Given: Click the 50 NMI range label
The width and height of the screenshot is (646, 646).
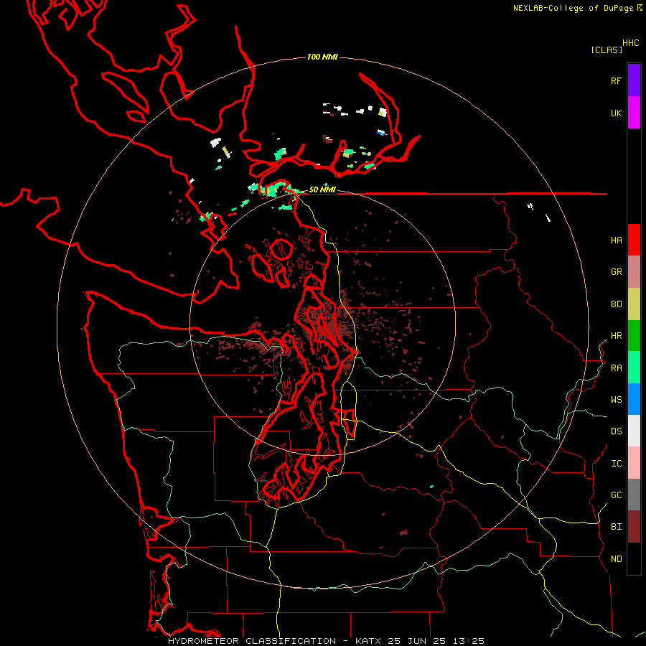Looking at the screenshot, I should click(x=322, y=189).
